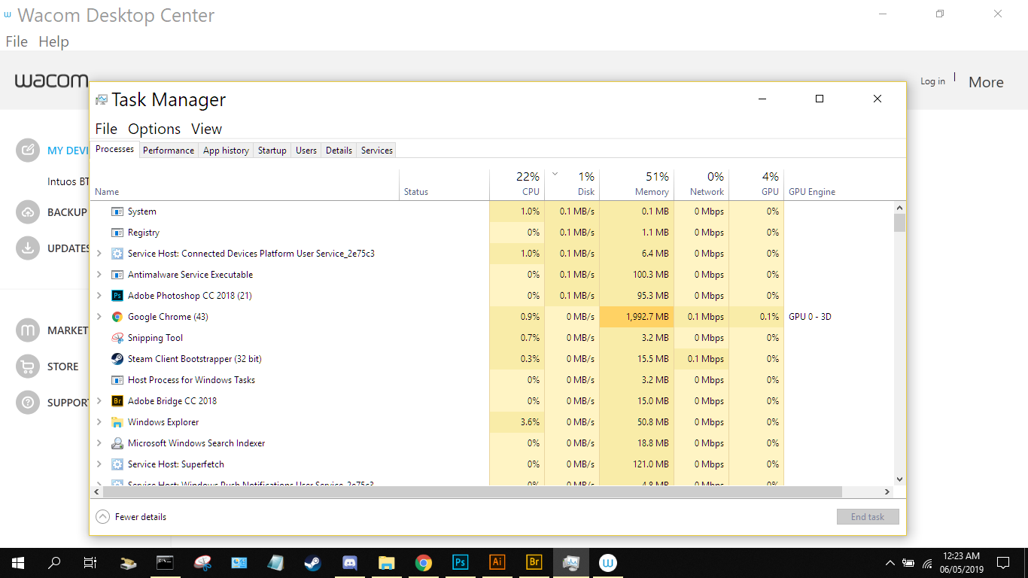1028x578 pixels.
Task: Expand the Windows Explorer row
Action: pyautogui.click(x=99, y=422)
